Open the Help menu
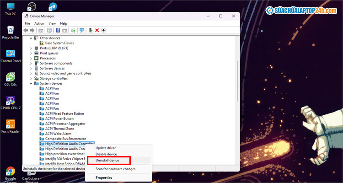Viewport: 343px width, 183px height. (64, 23)
